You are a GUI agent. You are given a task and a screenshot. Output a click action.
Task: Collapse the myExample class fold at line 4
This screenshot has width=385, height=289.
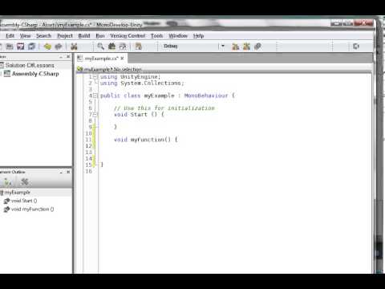tap(95, 96)
